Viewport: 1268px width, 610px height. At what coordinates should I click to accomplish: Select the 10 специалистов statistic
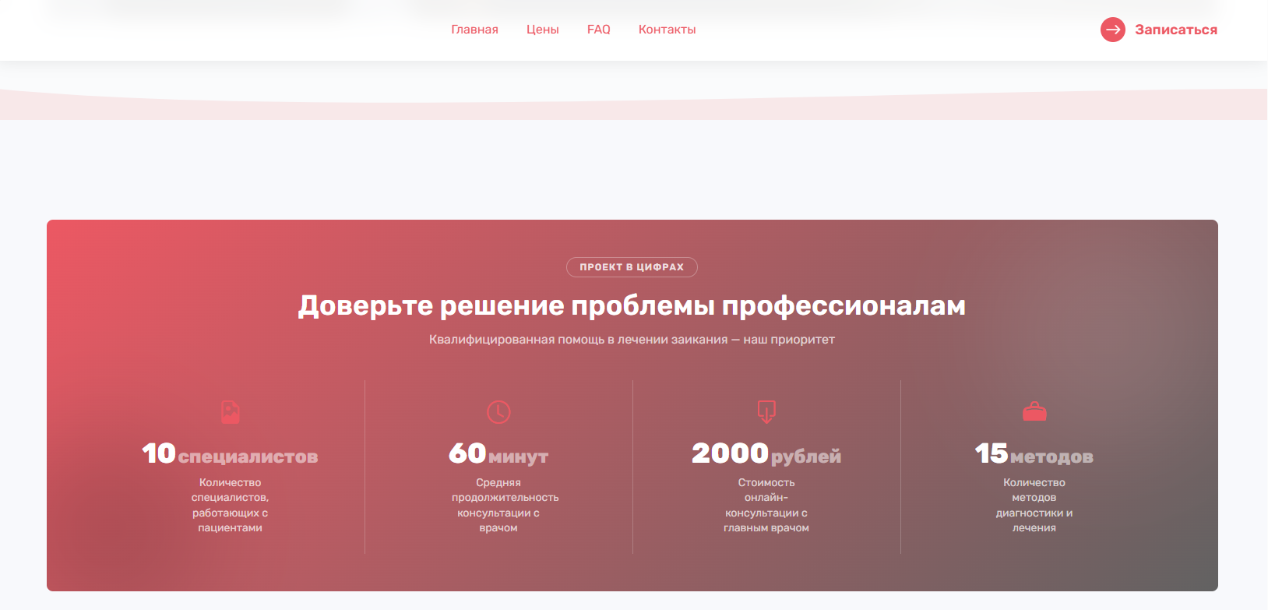coord(230,454)
